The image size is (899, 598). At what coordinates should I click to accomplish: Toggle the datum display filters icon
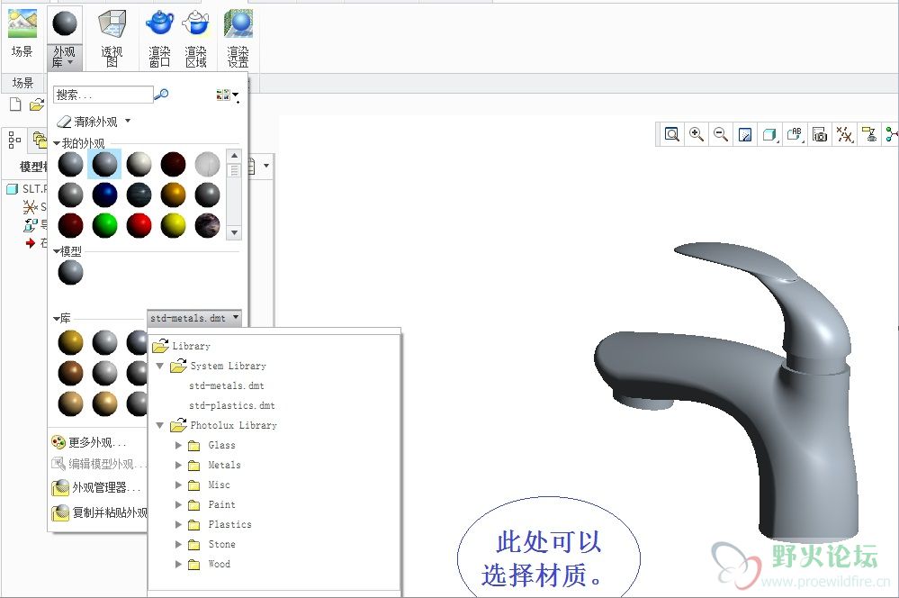[844, 135]
